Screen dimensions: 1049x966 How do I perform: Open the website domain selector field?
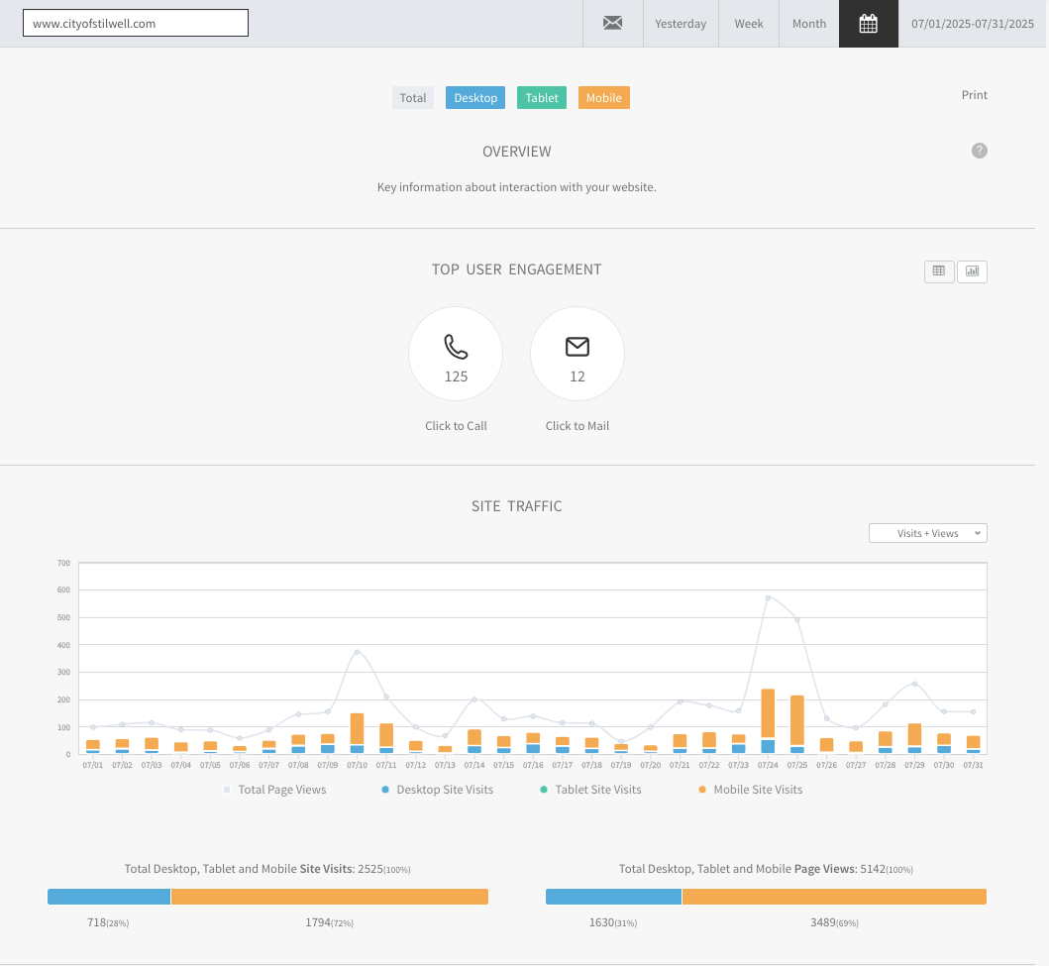(x=136, y=24)
